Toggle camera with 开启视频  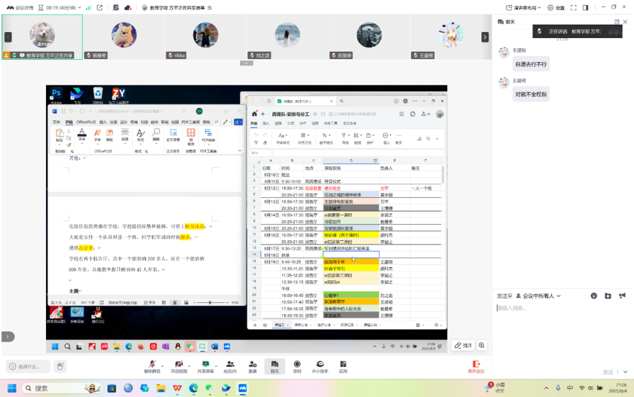pyautogui.click(x=179, y=366)
